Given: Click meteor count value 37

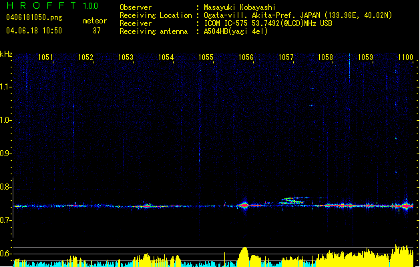Looking at the screenshot, I should [97, 31].
